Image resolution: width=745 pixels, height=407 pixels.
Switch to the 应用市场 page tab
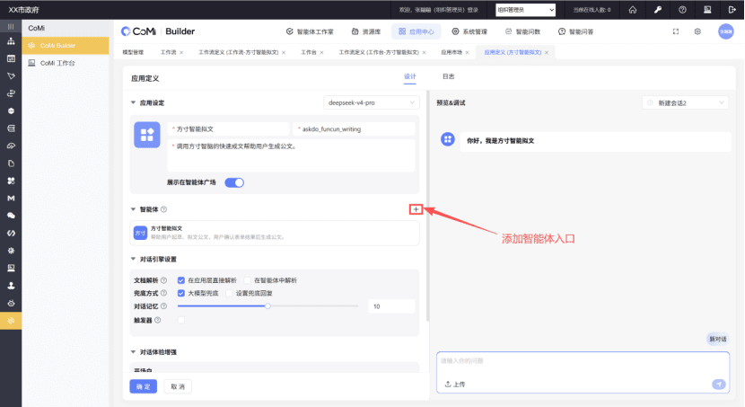point(451,52)
